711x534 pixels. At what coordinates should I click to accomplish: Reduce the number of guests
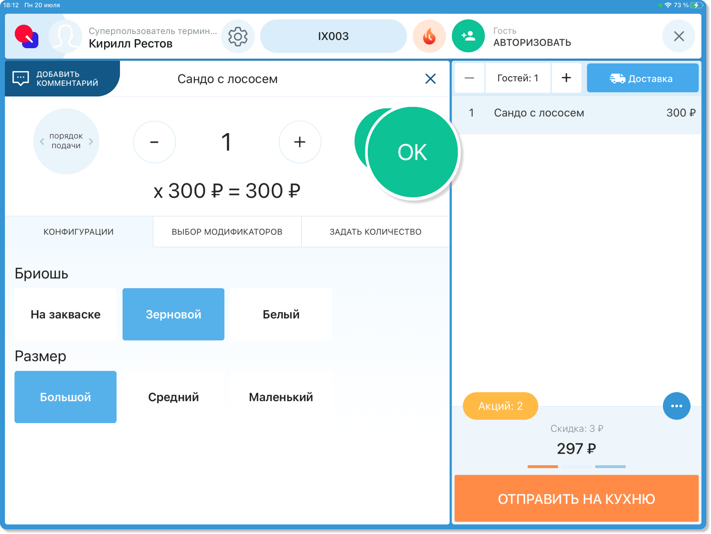[469, 78]
